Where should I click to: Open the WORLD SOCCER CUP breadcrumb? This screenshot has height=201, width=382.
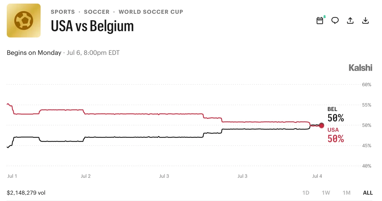pyautogui.click(x=151, y=12)
